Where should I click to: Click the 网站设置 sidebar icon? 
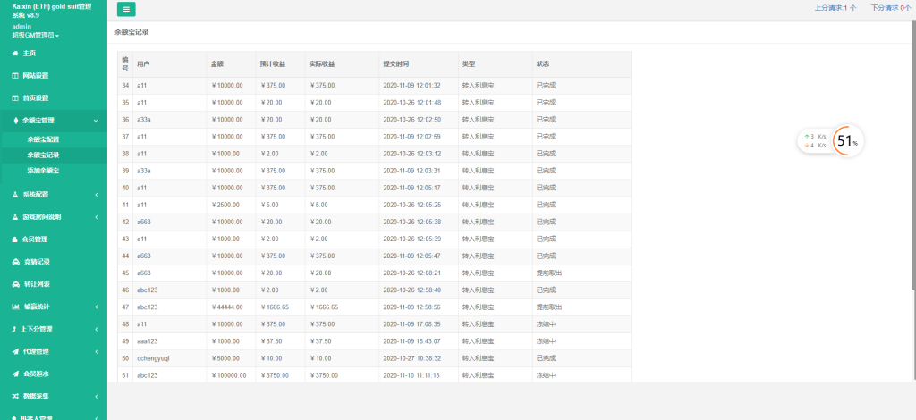14,76
